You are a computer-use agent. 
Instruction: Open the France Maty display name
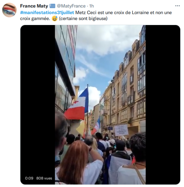(34, 6)
